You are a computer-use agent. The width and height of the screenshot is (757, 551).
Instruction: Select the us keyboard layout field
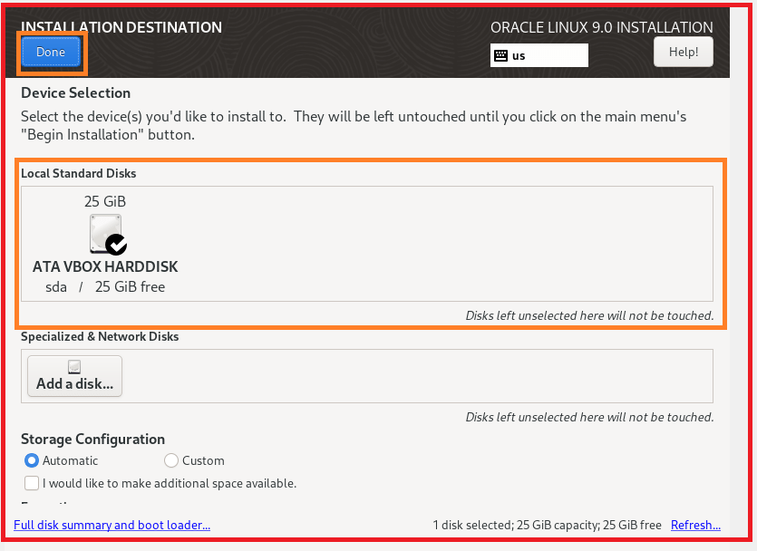(539, 55)
